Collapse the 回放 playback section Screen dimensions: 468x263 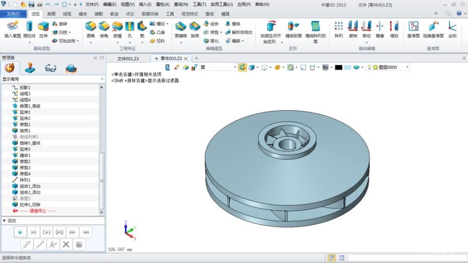(x=4, y=221)
